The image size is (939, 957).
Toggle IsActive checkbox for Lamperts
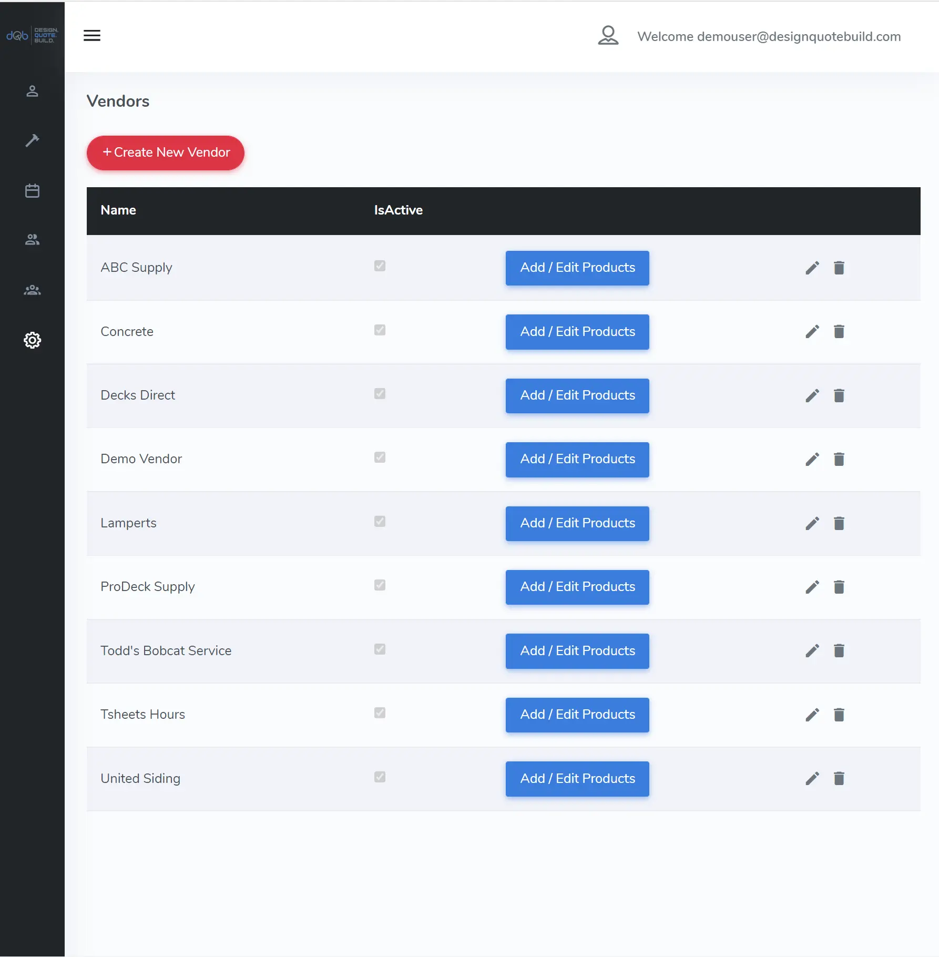380,521
